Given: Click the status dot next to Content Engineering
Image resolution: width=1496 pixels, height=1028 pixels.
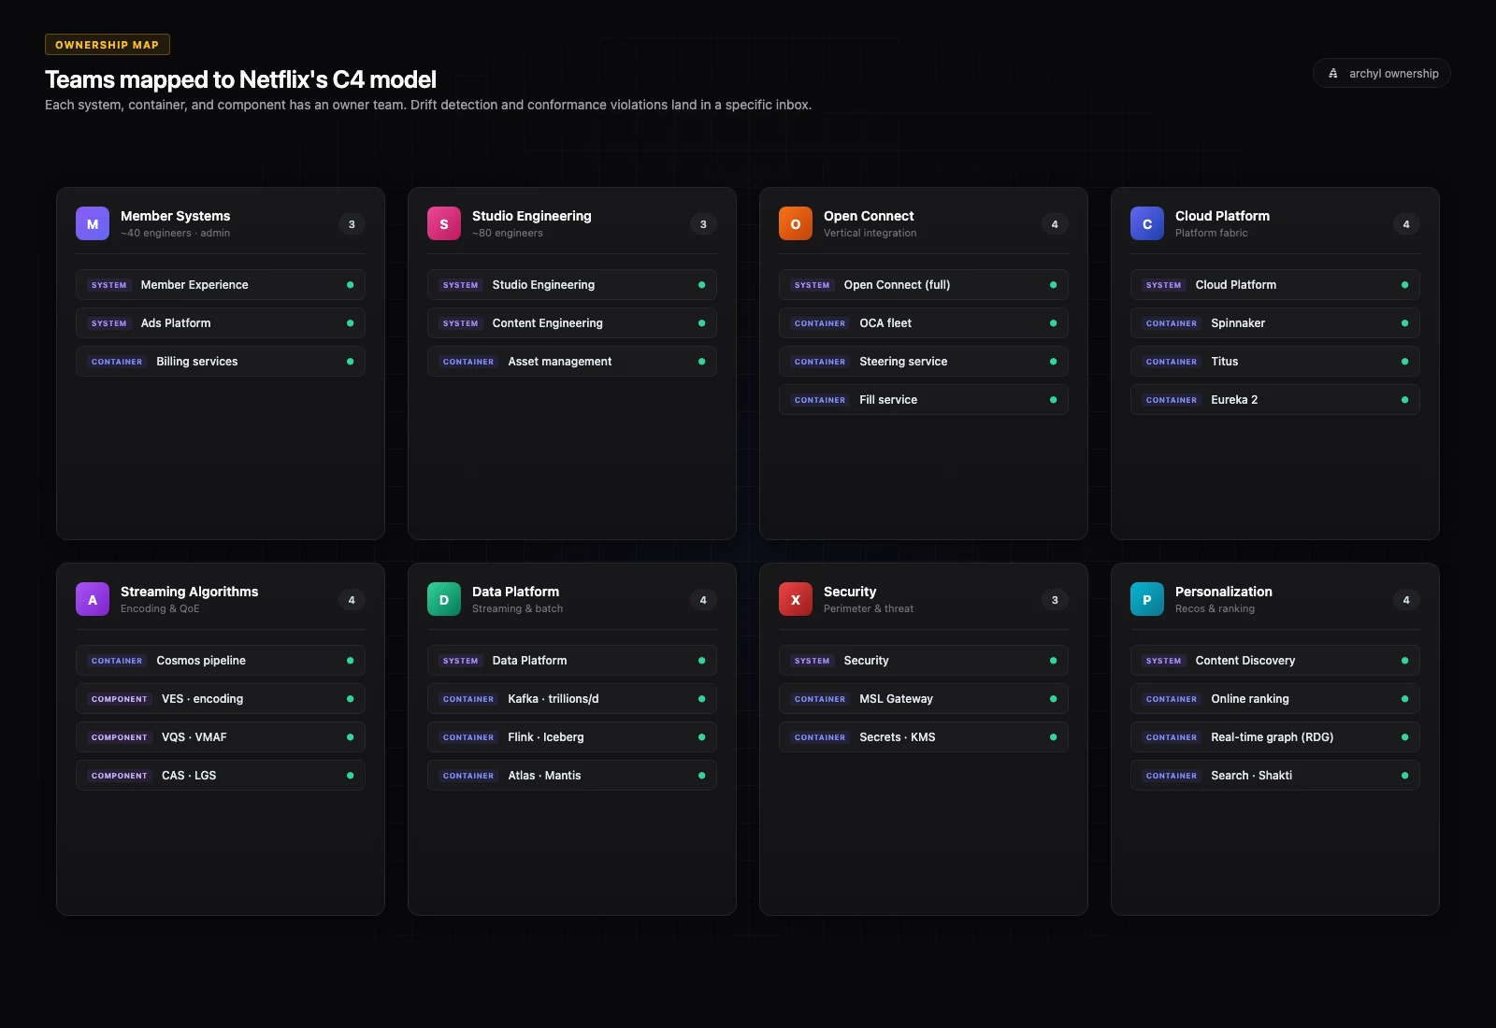Looking at the screenshot, I should click(x=701, y=323).
